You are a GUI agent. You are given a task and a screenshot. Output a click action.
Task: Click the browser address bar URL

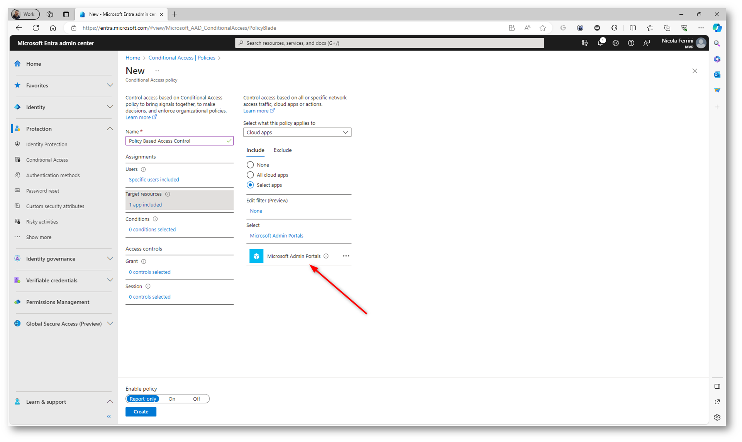[180, 28]
